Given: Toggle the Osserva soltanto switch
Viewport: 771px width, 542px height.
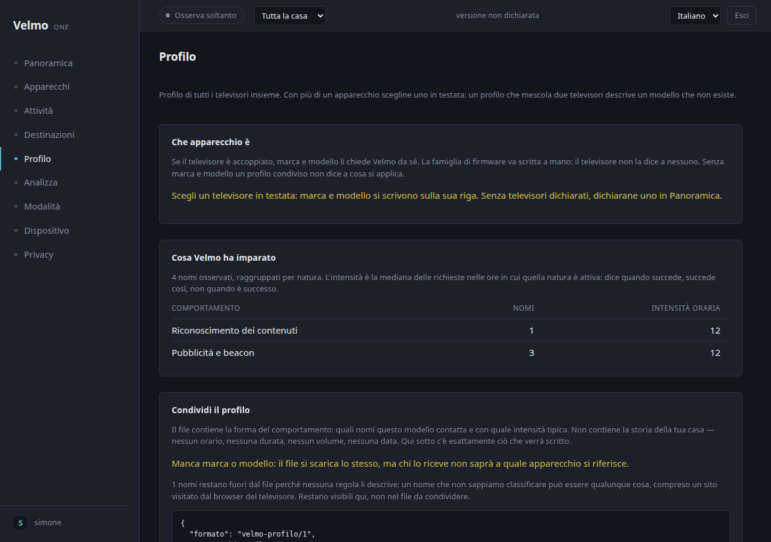Looking at the screenshot, I should (201, 16).
